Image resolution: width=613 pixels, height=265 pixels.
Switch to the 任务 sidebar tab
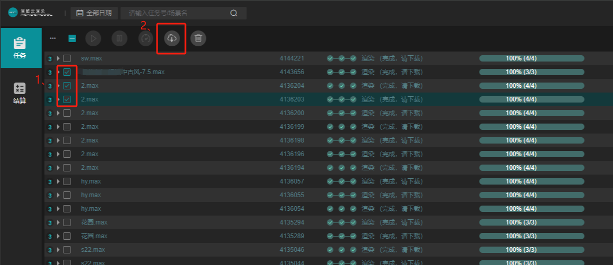click(20, 48)
